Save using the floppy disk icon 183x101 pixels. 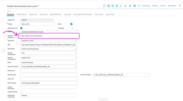108,6
